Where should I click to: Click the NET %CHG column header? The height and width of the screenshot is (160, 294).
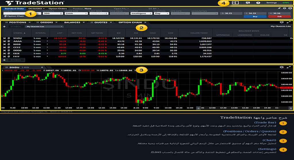(97, 33)
